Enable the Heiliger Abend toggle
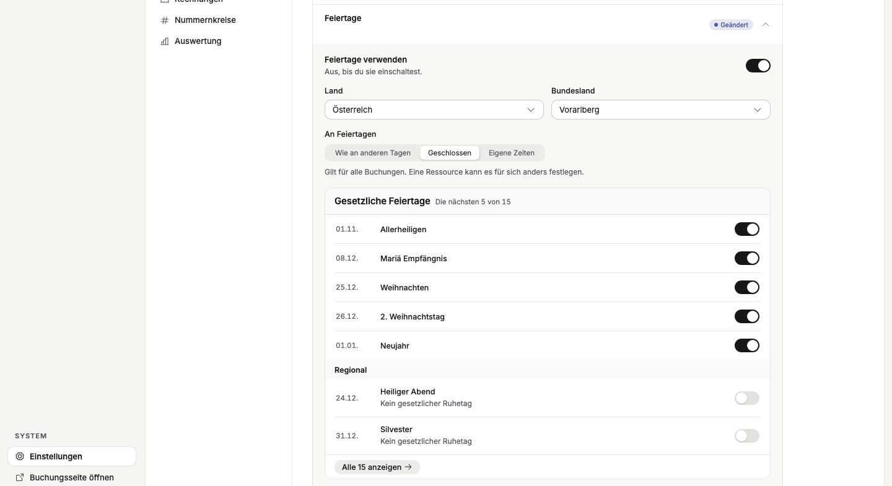This screenshot has width=892, height=486. pyautogui.click(x=747, y=398)
